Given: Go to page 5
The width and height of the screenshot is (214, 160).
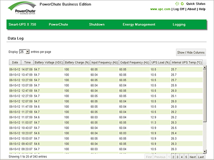Looking at the screenshot, I should tap(186, 157).
